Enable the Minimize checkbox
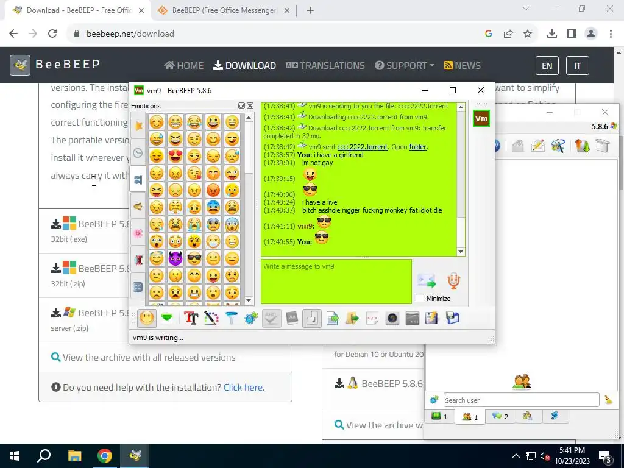 (x=420, y=298)
